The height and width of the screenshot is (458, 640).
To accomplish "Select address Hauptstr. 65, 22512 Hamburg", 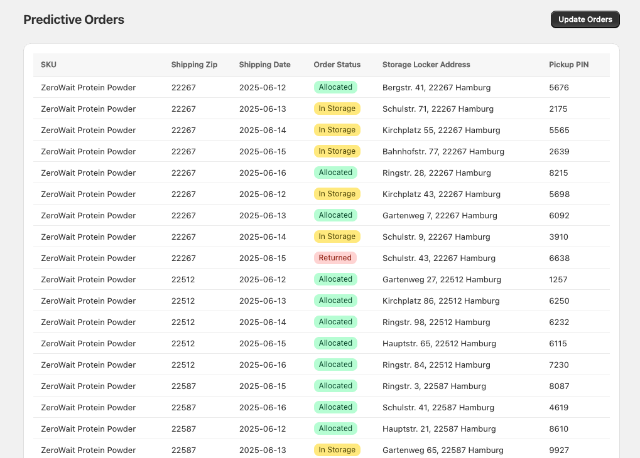I will [439, 343].
